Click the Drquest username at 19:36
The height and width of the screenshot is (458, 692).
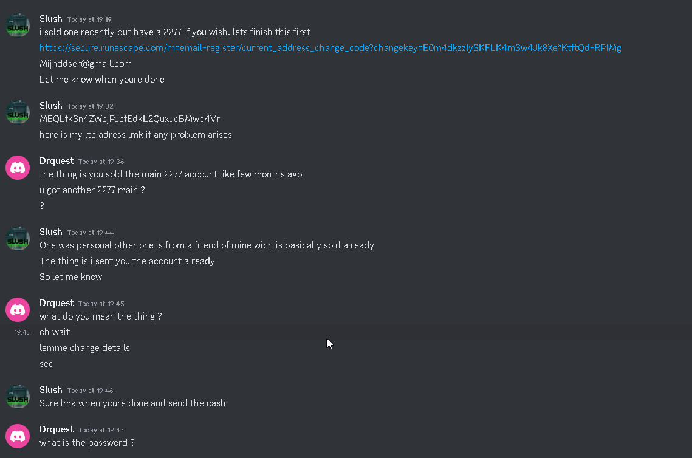pyautogui.click(x=57, y=161)
